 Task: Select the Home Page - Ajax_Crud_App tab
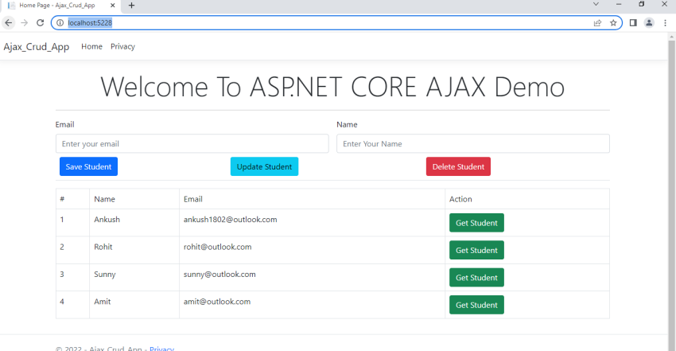(60, 6)
